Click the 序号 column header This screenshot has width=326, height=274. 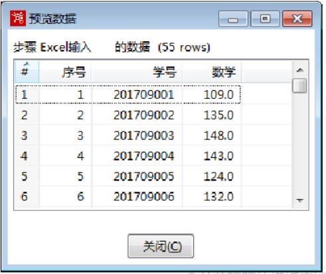click(65, 72)
